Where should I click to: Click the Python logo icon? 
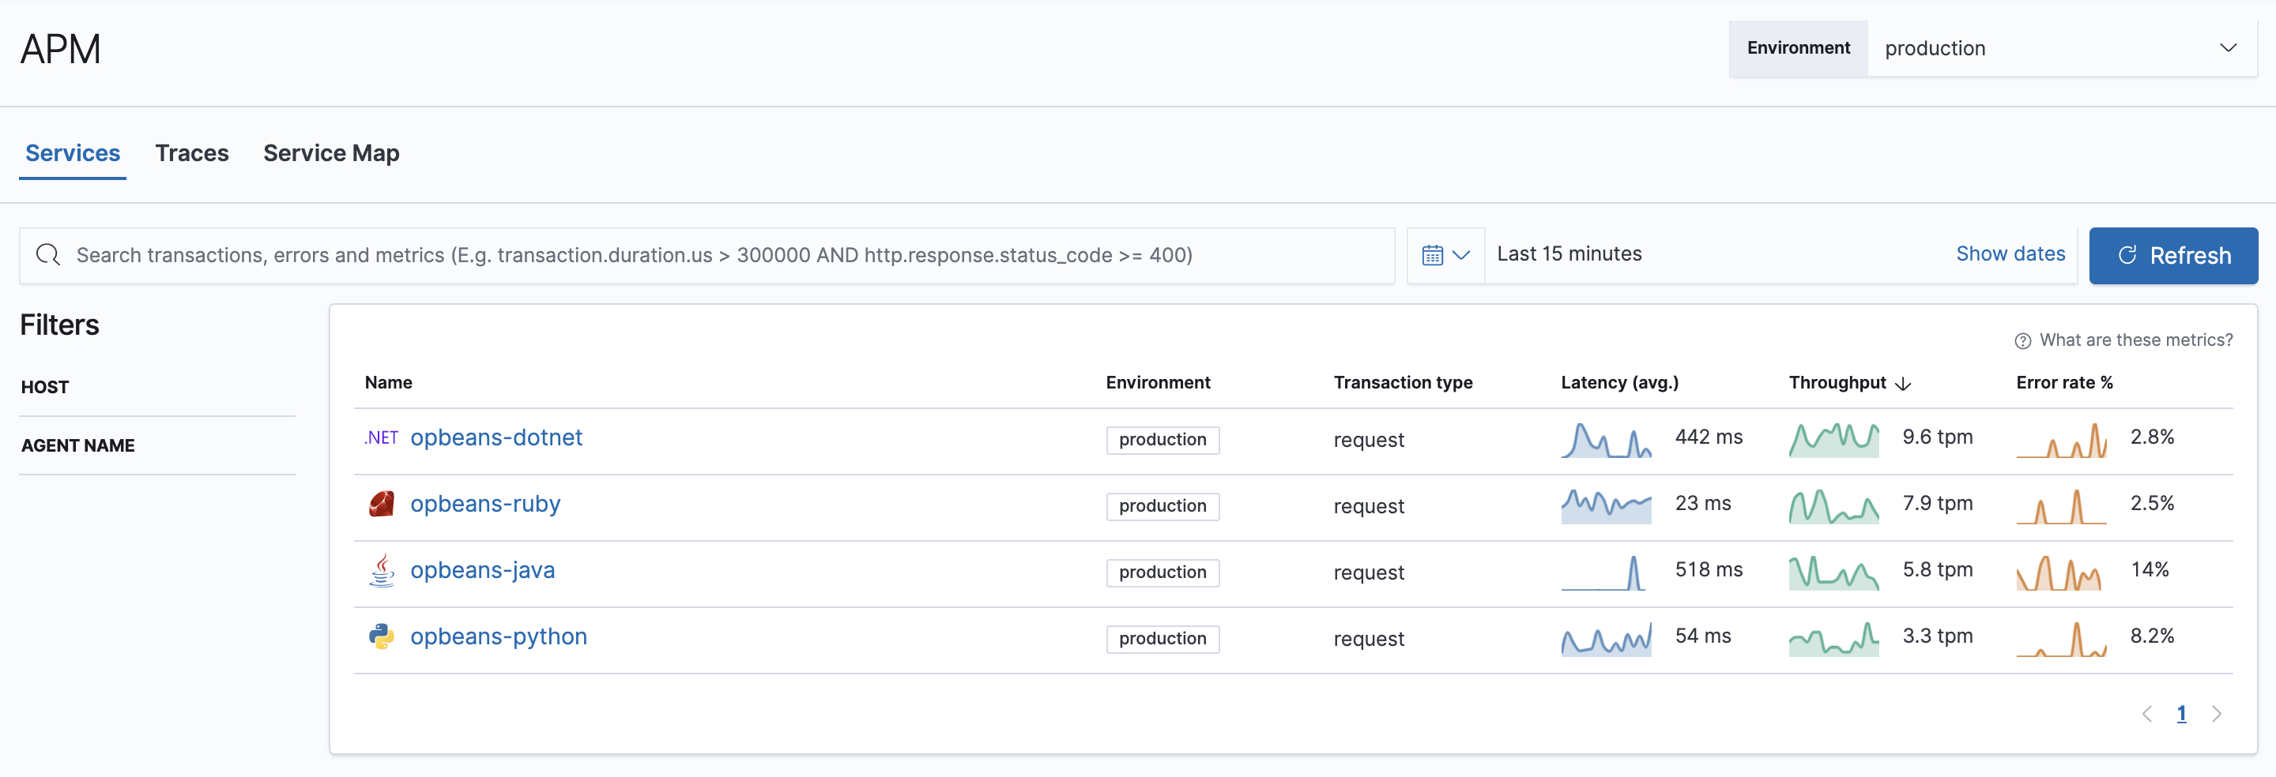click(381, 636)
